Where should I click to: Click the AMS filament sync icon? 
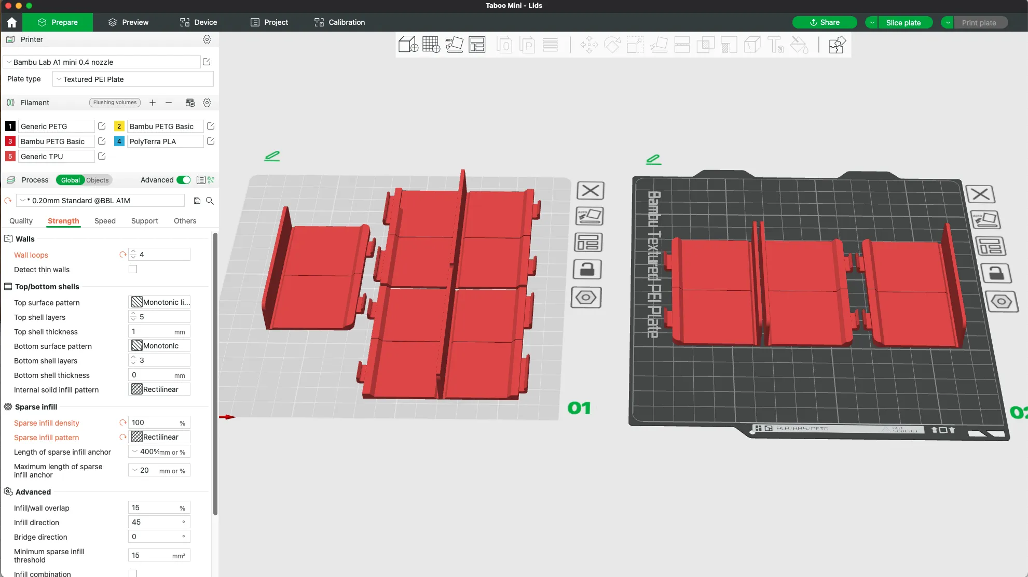click(x=190, y=103)
